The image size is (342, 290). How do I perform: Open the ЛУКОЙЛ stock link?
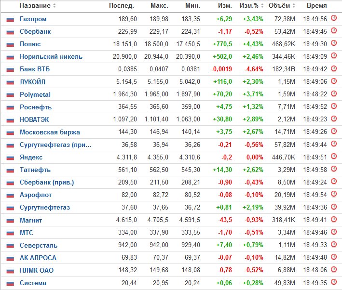tap(32, 82)
